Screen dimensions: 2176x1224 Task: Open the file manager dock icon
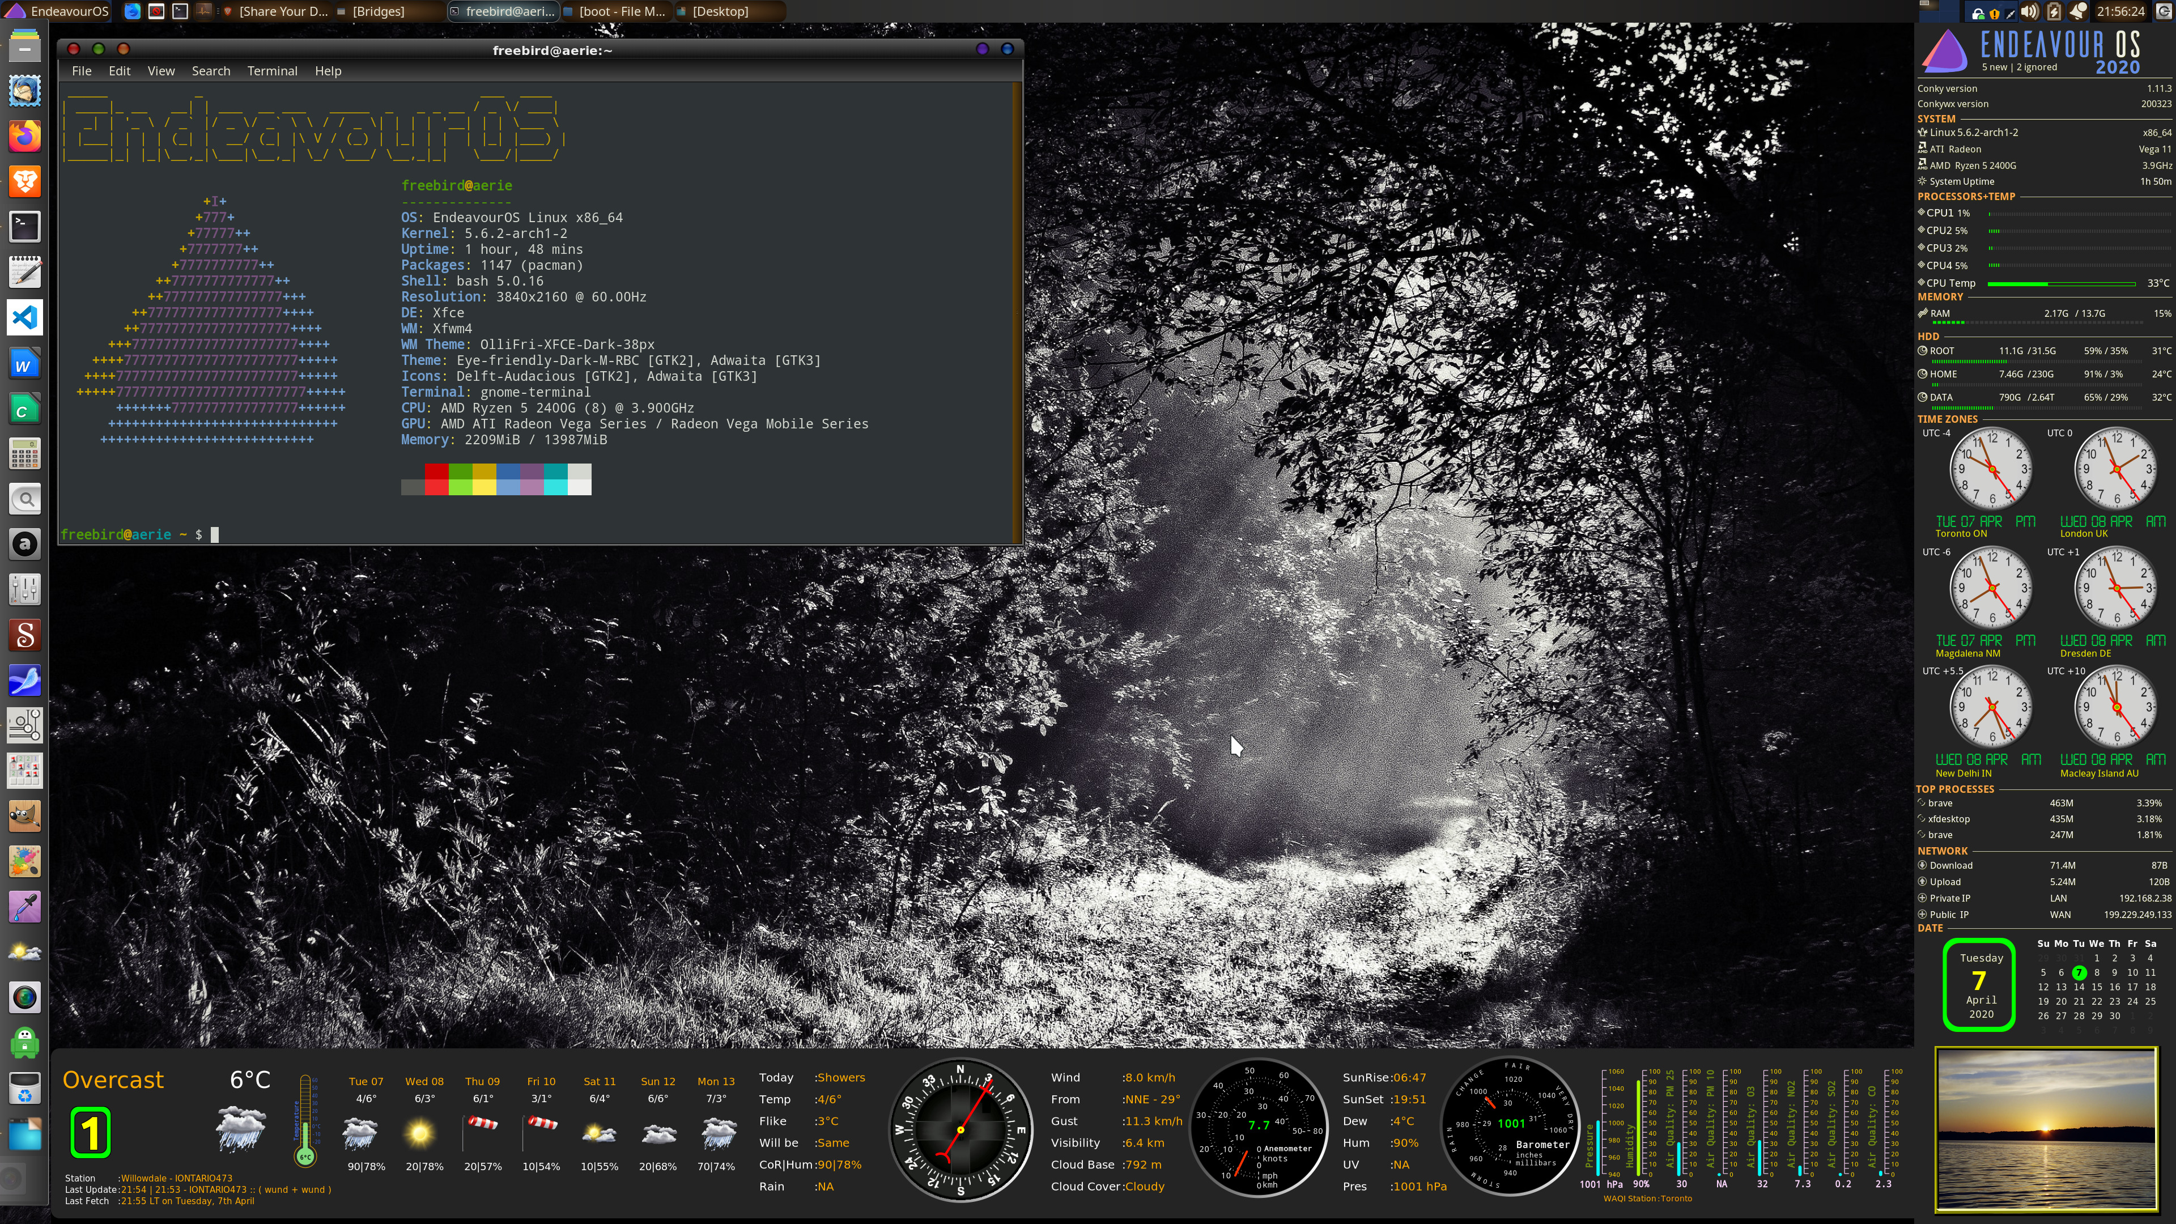click(24, 45)
